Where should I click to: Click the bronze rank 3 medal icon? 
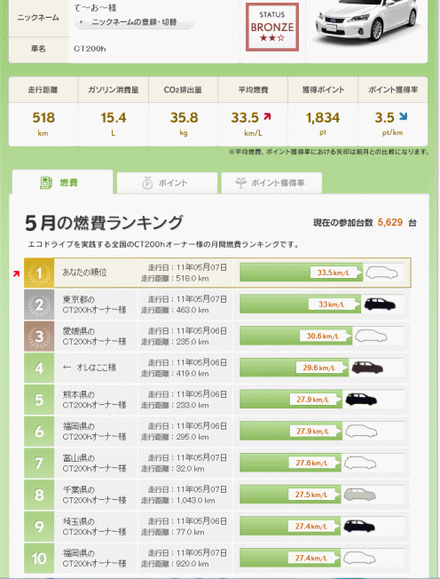tap(39, 337)
